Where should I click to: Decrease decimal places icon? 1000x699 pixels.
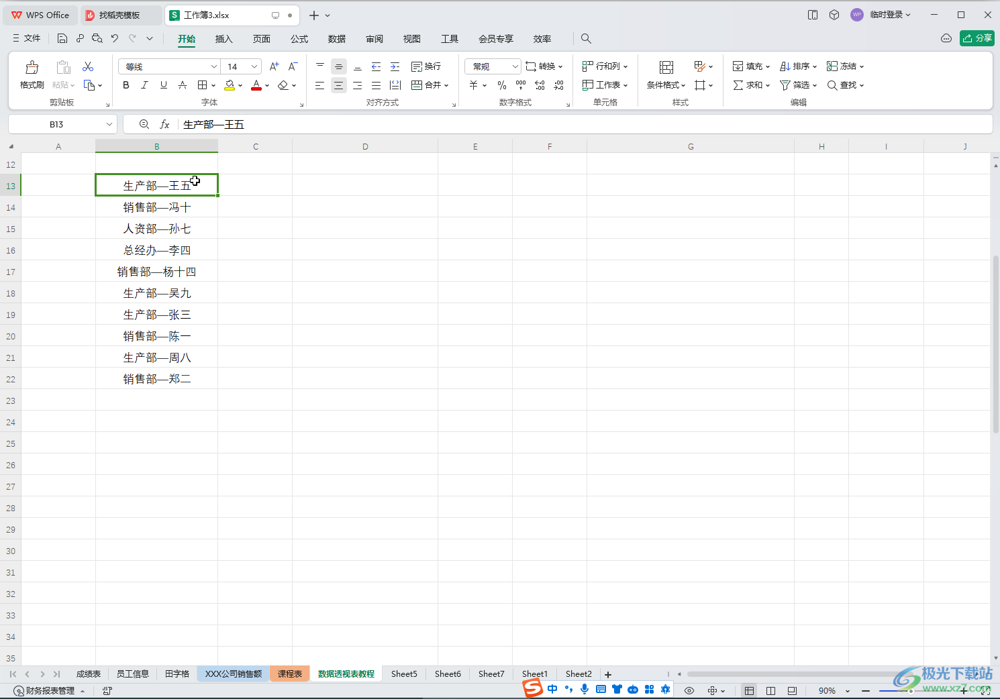point(558,85)
